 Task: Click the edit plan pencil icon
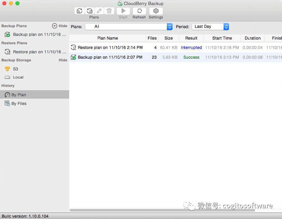click(x=99, y=11)
